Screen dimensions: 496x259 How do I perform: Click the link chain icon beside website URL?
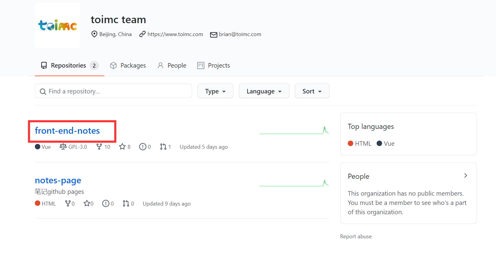click(142, 34)
